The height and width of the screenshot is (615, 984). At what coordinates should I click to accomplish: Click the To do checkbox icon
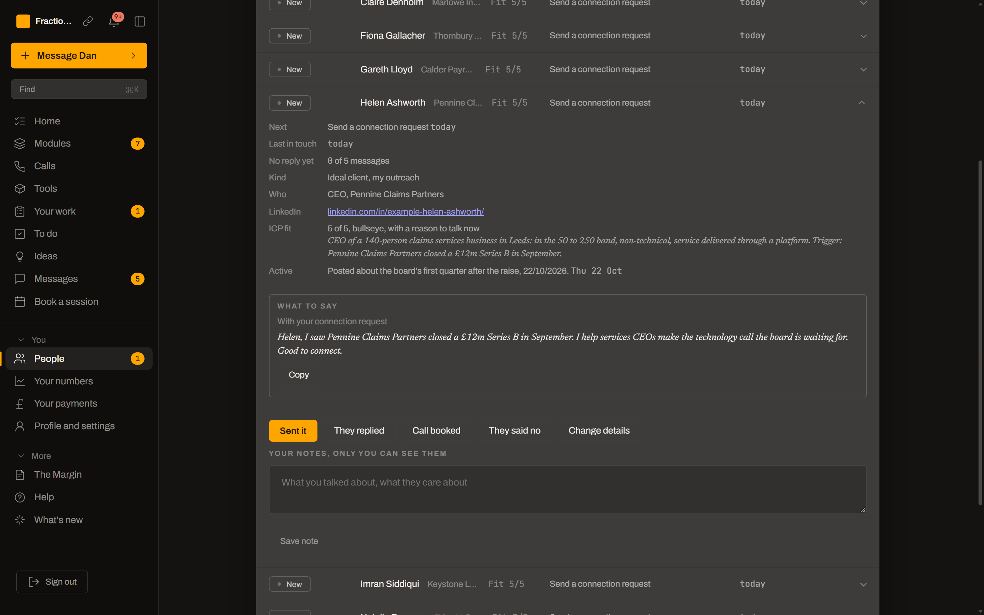[x=20, y=234]
